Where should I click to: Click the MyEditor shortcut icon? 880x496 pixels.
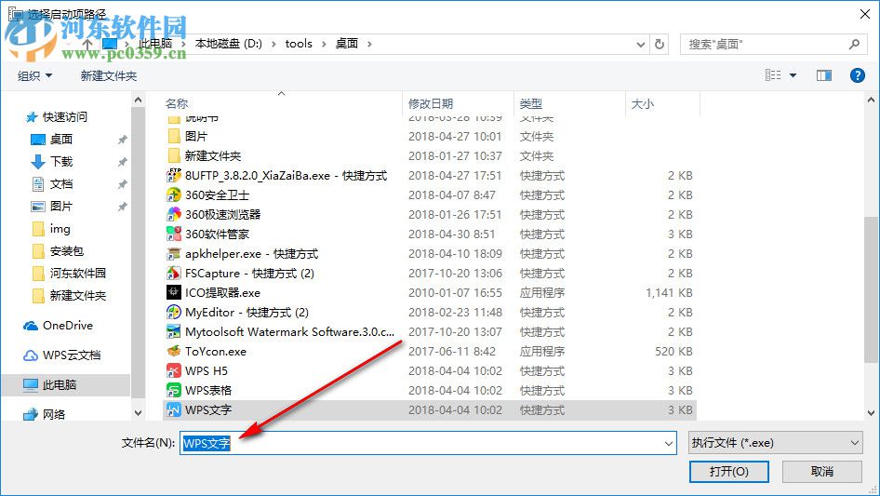[x=174, y=313]
